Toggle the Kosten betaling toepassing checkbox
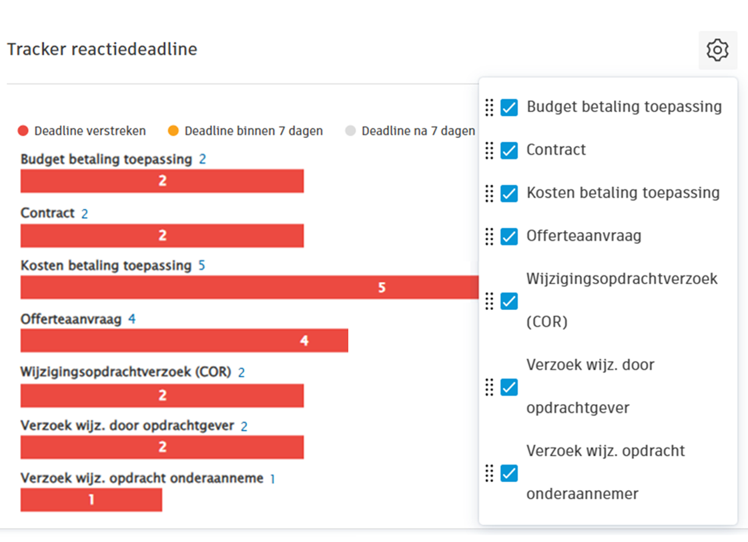 pos(509,193)
